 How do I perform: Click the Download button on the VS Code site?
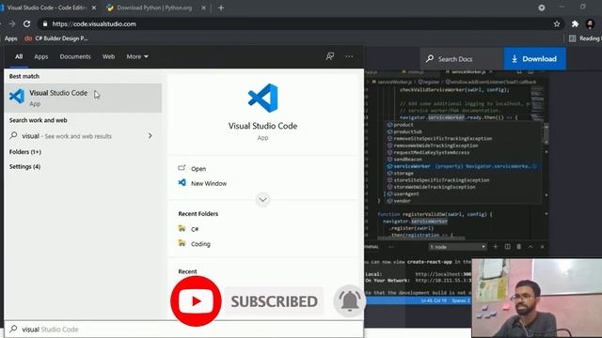click(534, 58)
